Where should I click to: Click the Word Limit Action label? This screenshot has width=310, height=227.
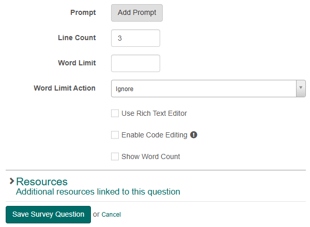65,88
